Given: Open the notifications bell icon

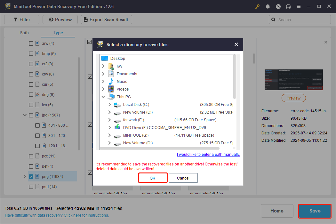Looking at the screenshot, I should pyautogui.click(x=268, y=6).
